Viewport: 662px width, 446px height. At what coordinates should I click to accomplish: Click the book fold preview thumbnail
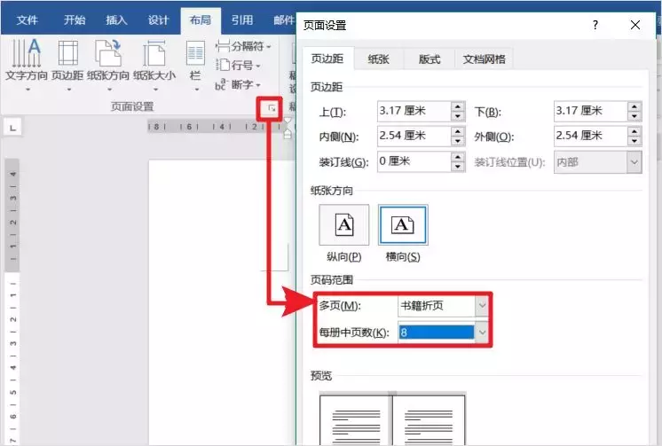pos(392,419)
